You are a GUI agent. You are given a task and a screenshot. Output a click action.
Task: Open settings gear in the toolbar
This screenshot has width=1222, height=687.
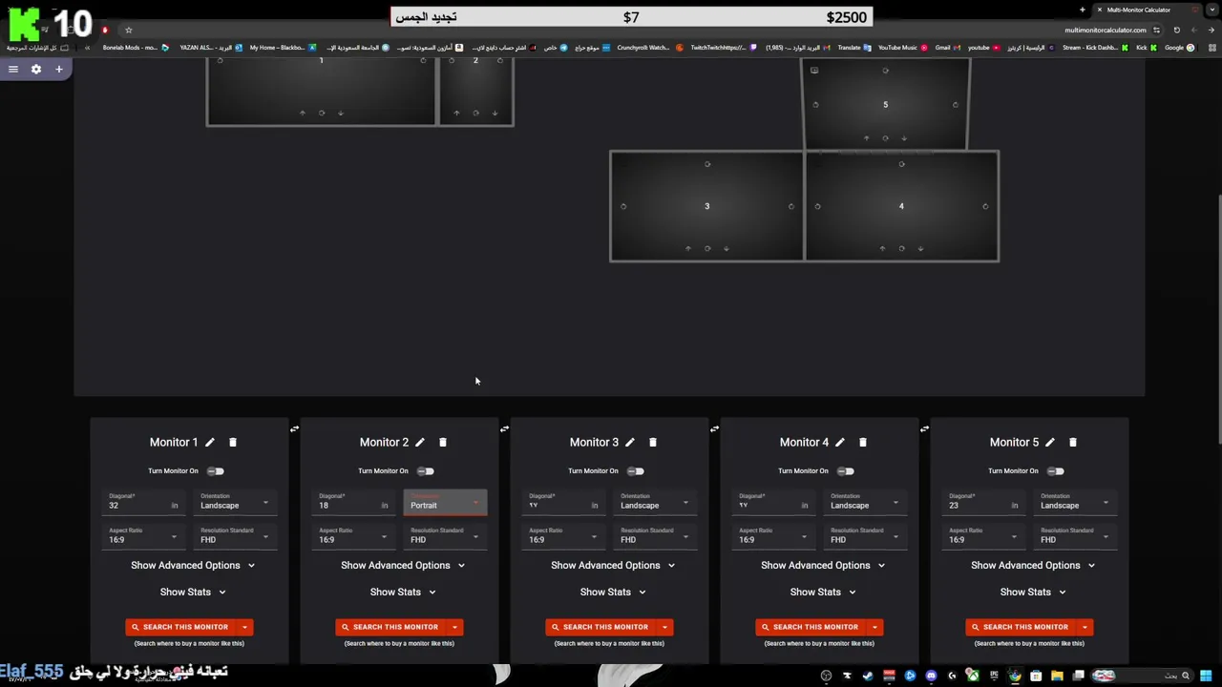click(x=36, y=69)
